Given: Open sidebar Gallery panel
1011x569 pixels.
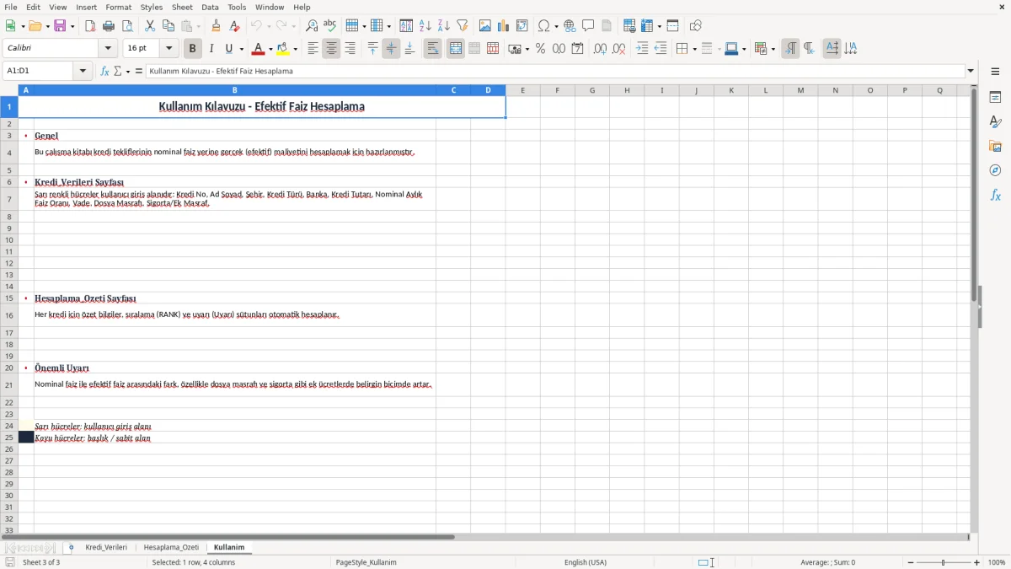Looking at the screenshot, I should 995,146.
